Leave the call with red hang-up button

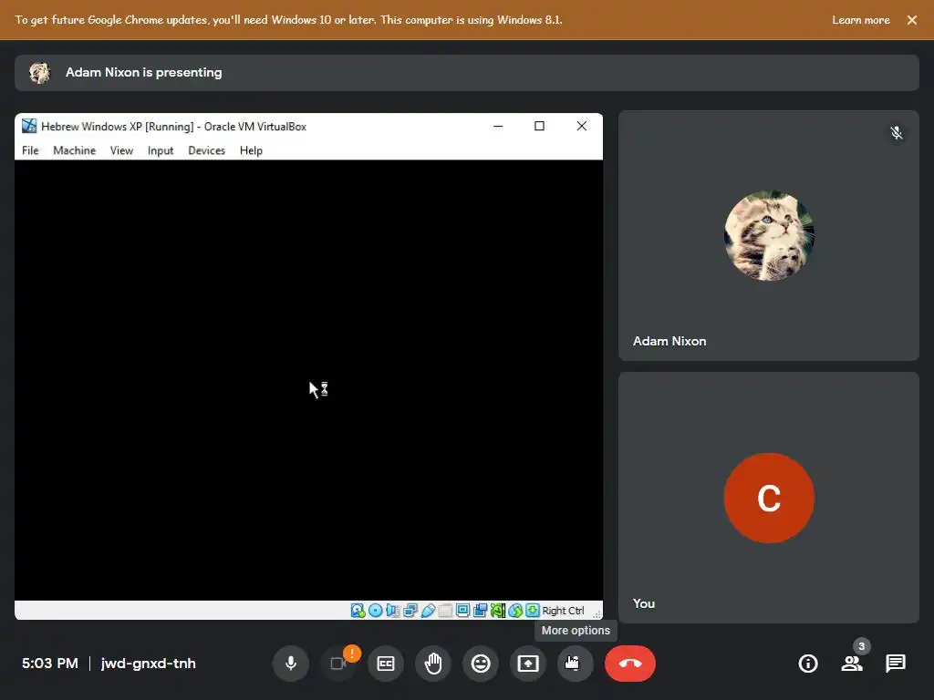click(630, 664)
